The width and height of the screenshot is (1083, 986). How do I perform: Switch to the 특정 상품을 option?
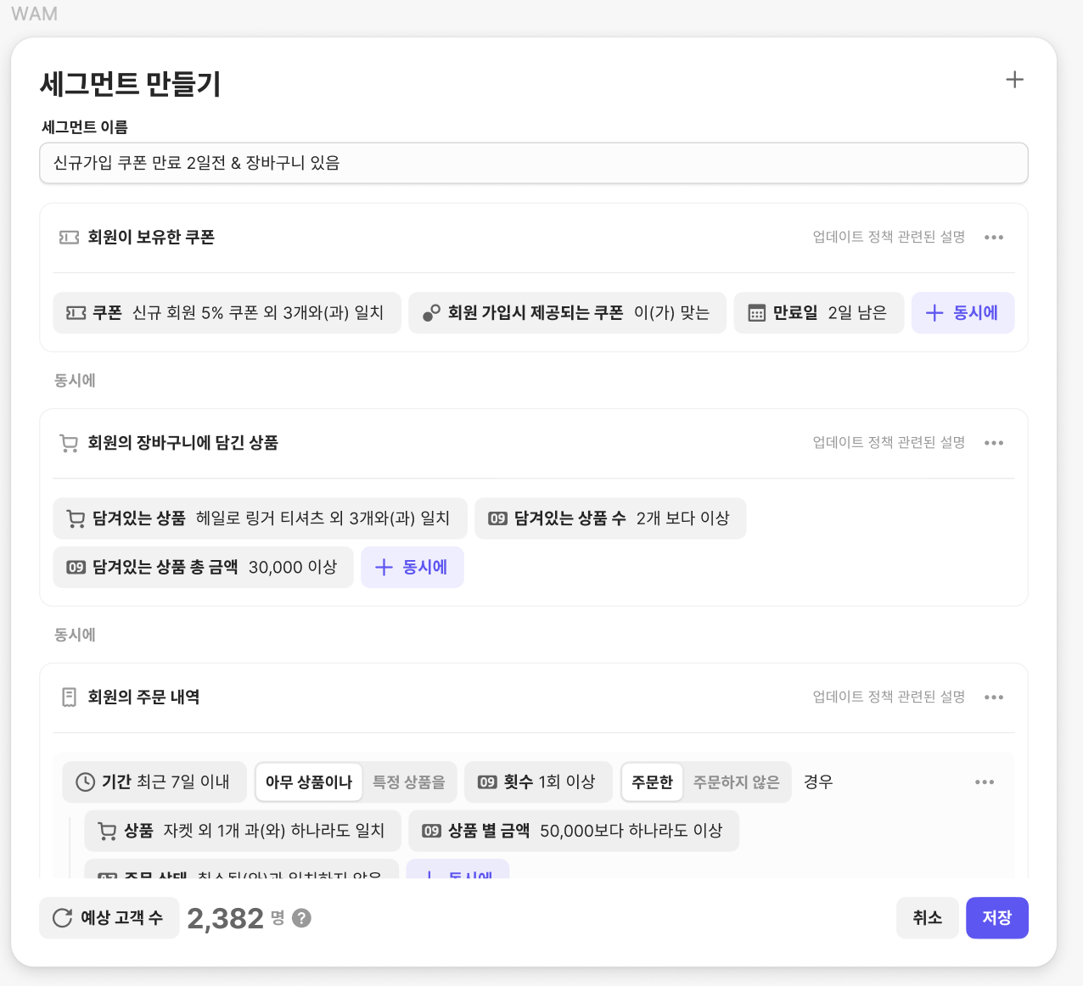tap(409, 782)
